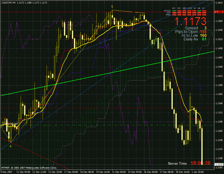
Task: Click the current price tag 1.1173 on axis
Action: tap(219, 165)
